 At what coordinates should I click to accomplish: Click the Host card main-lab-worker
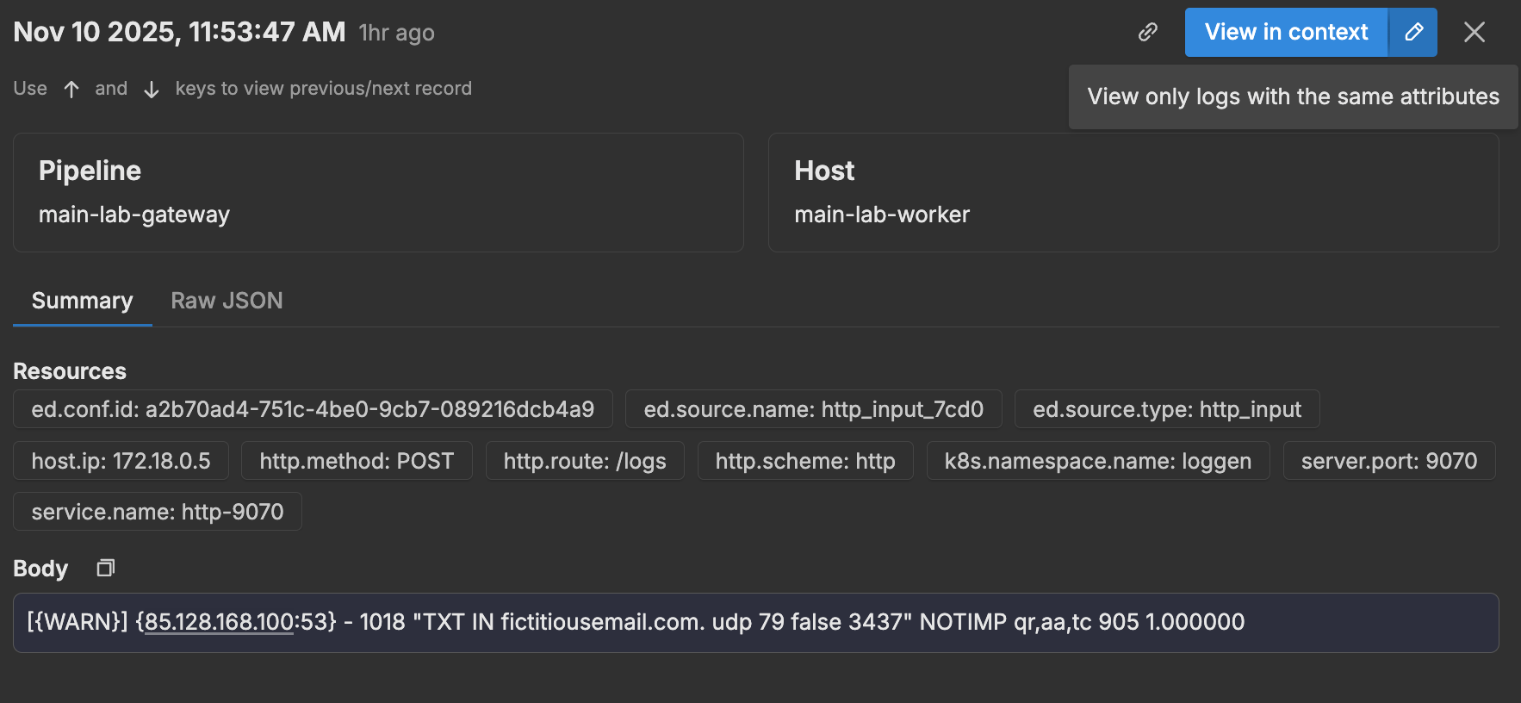point(1133,192)
